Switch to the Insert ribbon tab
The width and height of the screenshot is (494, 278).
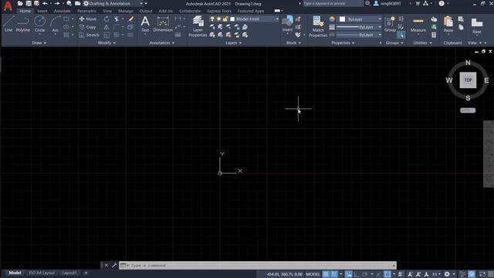click(42, 11)
